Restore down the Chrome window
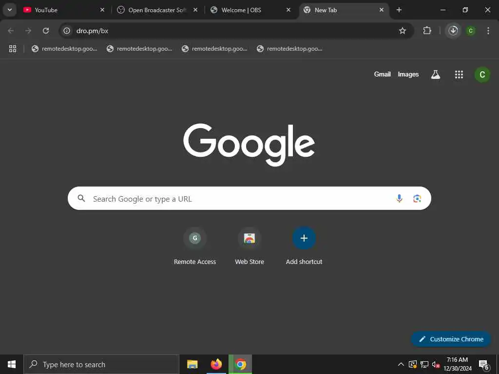Image resolution: width=499 pixels, height=374 pixels. 465,10
